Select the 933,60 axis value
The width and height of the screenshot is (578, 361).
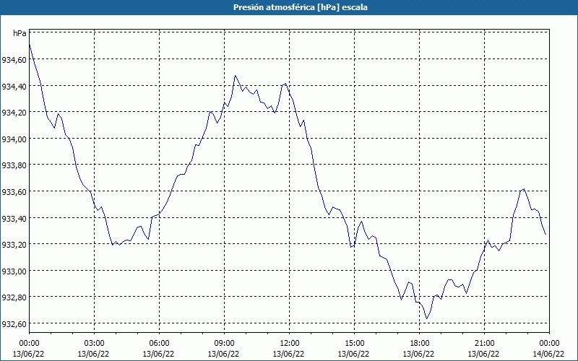(x=14, y=192)
